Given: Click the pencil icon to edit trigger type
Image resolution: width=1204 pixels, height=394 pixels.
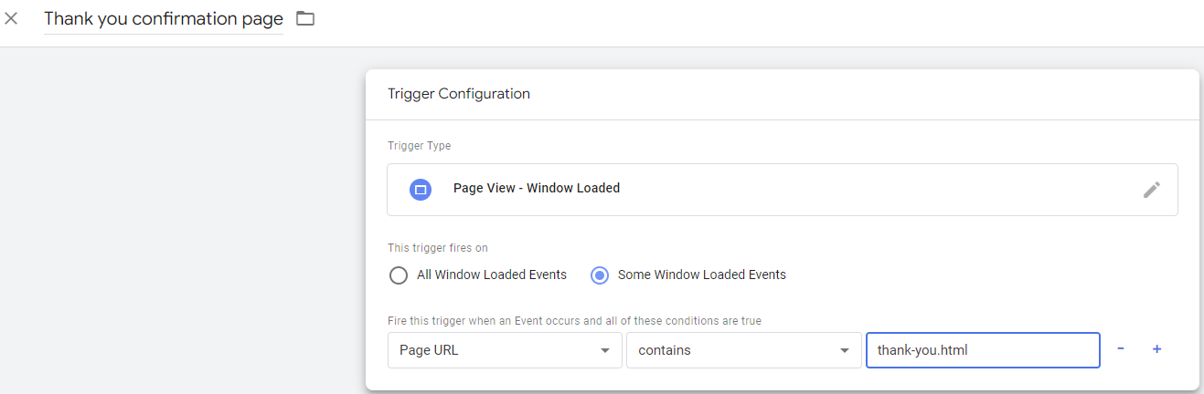Looking at the screenshot, I should pyautogui.click(x=1151, y=190).
